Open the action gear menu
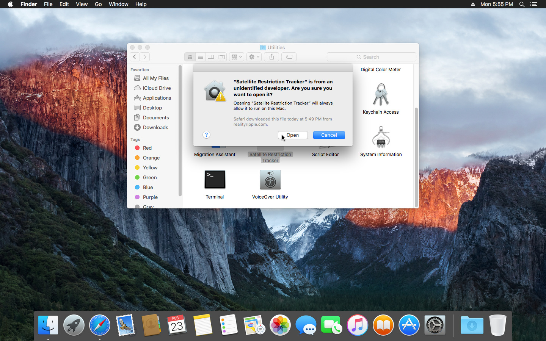This screenshot has width=546, height=341. (253, 57)
